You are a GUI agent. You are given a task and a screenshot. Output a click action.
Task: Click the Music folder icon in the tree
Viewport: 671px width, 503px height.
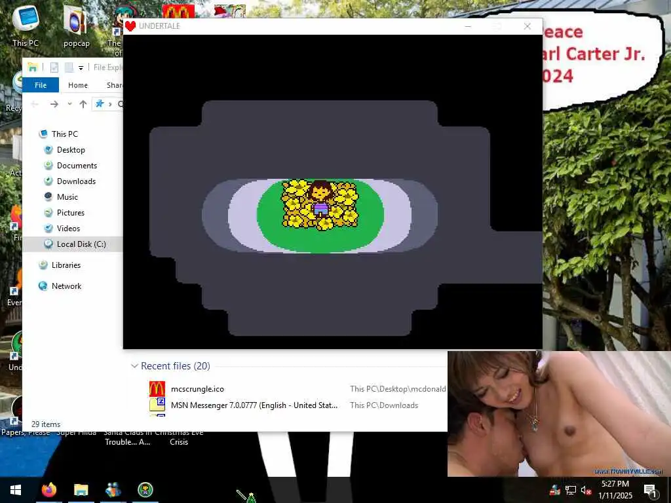click(48, 196)
